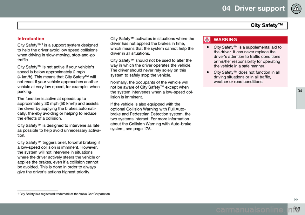Click the page number at bottom right
The width and height of the screenshot is (305, 215).
[x=297, y=209]
